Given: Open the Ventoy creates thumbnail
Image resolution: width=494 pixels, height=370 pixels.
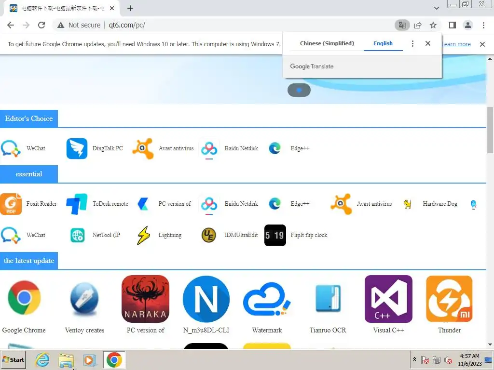Looking at the screenshot, I should coord(84,299).
